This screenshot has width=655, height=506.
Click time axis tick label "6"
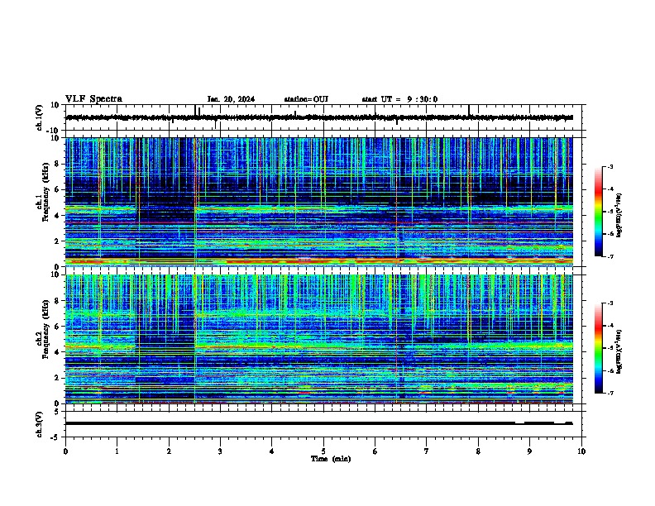coord(375,451)
